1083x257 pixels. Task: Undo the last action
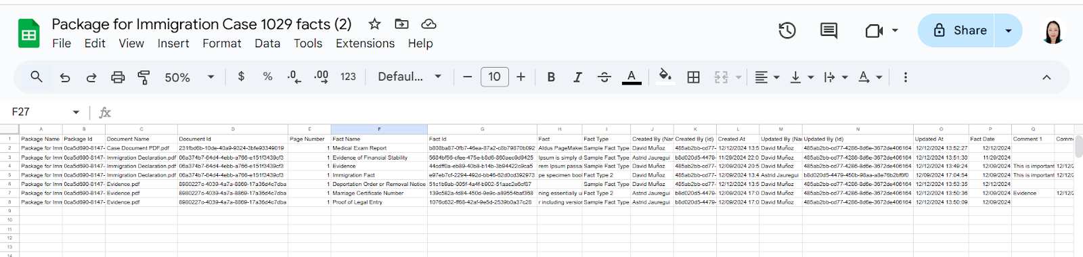tap(65, 77)
